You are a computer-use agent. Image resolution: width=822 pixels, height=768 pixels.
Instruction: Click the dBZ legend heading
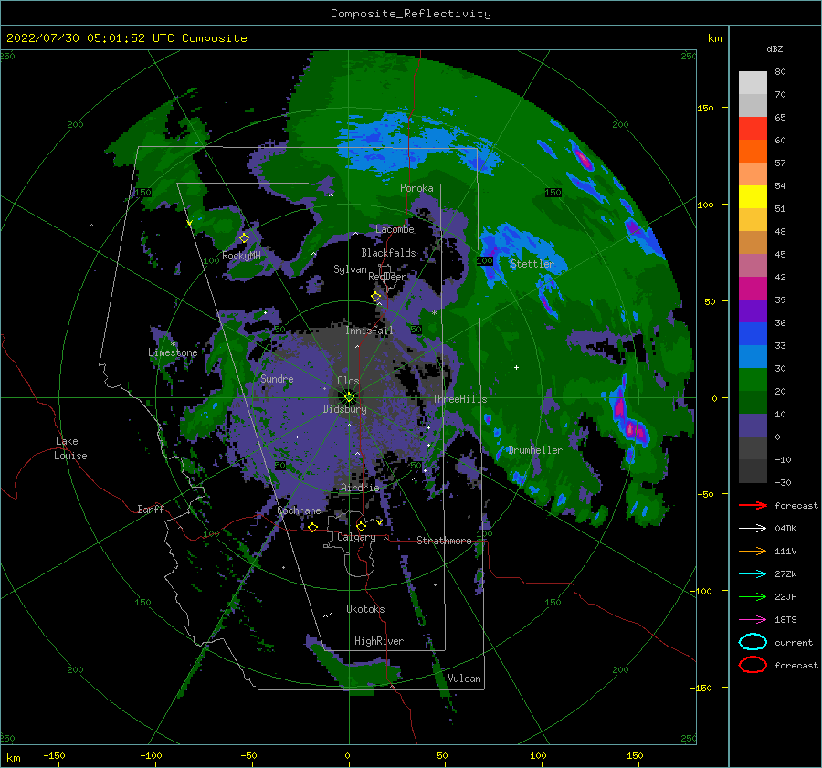pyautogui.click(x=775, y=48)
